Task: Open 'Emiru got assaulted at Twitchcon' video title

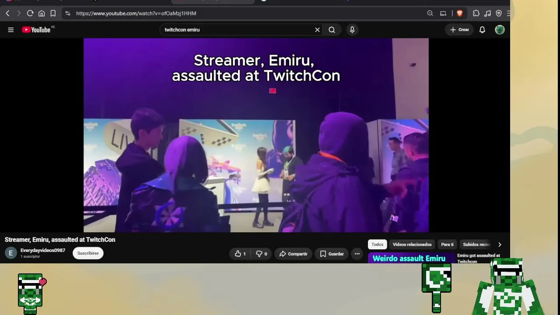Action: (479, 259)
